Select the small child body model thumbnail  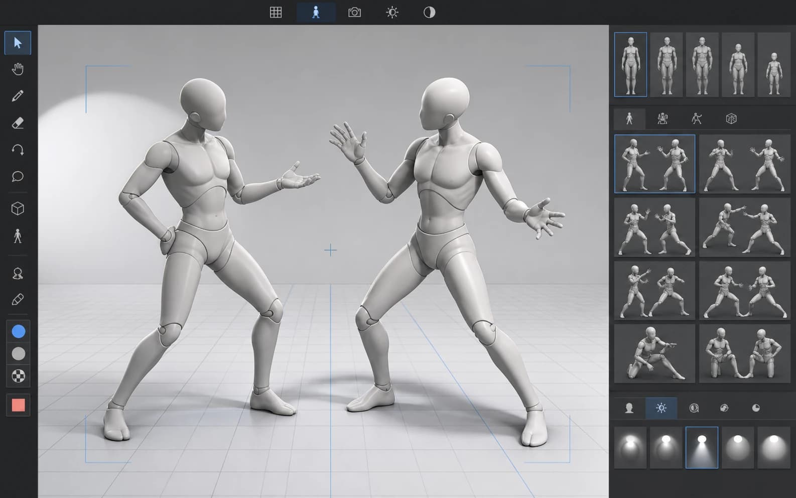point(774,65)
